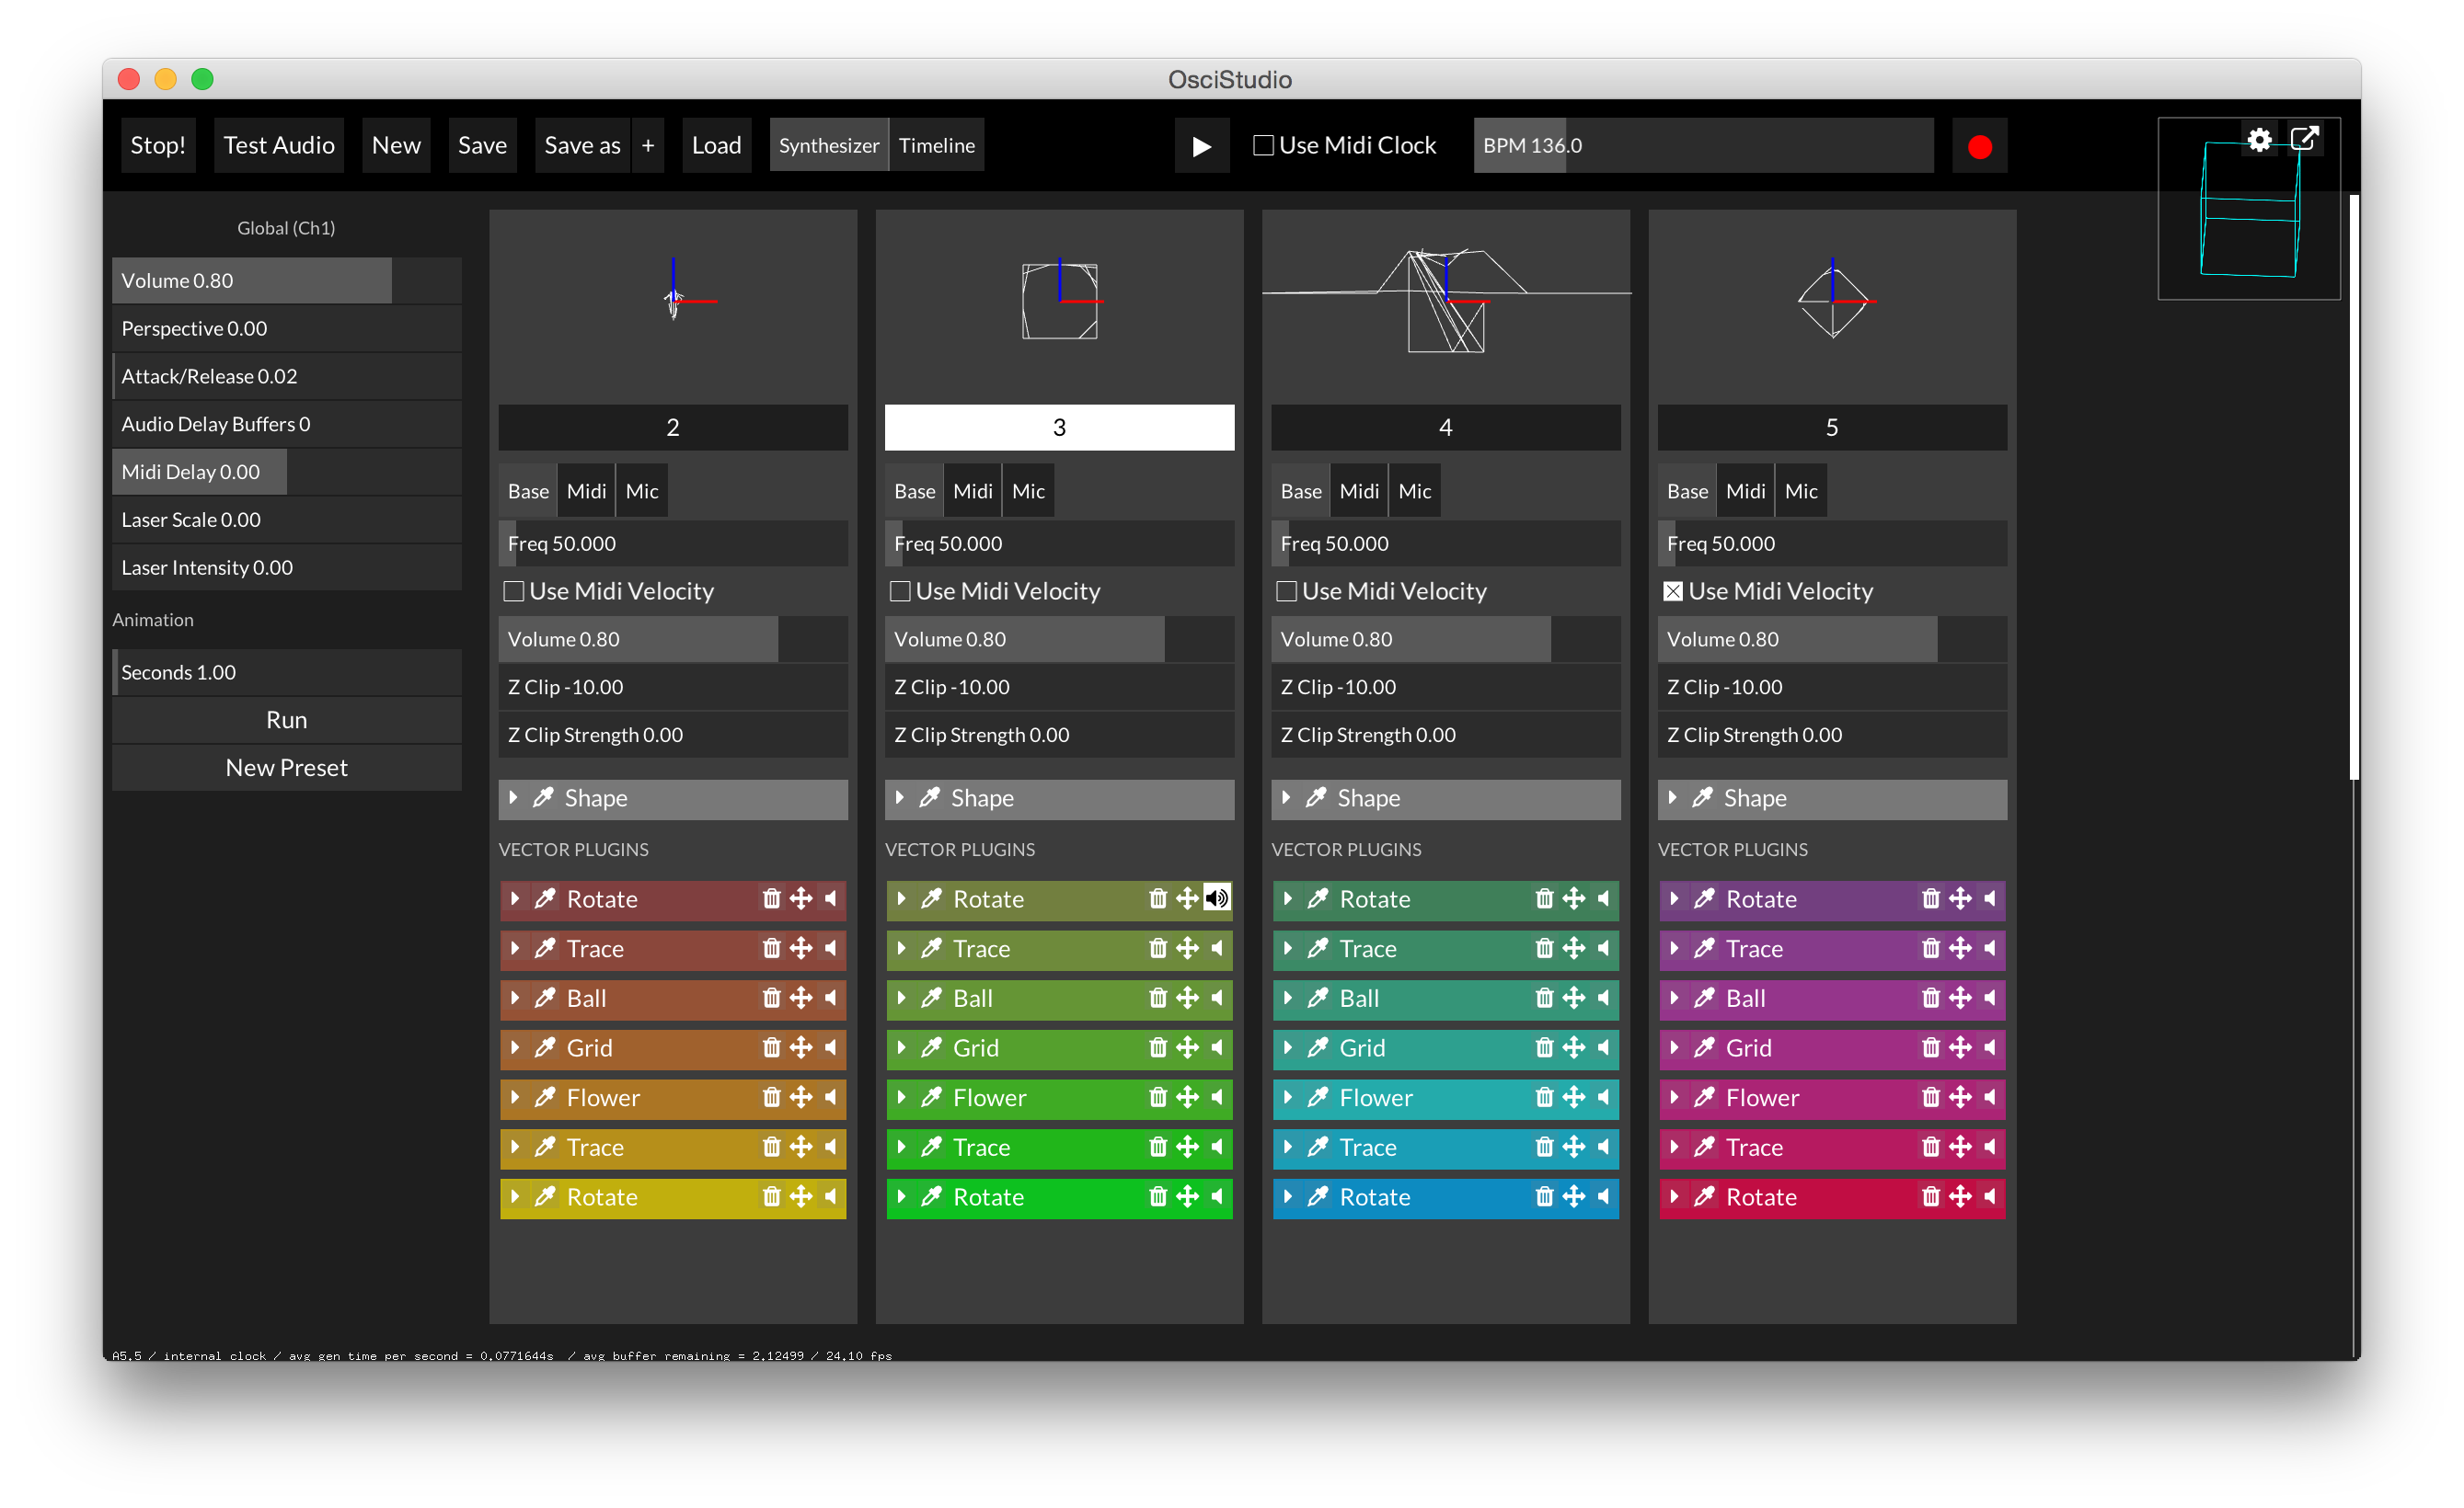This screenshot has height=1508, width=2464.
Task: Toggle speaker icon on column 4 Trace
Action: click(x=1603, y=948)
